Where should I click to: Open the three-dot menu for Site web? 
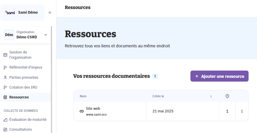[x=242, y=111]
